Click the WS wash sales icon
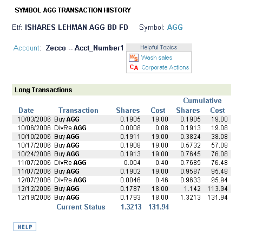Viewport: 269px width, 242px height. click(134, 58)
